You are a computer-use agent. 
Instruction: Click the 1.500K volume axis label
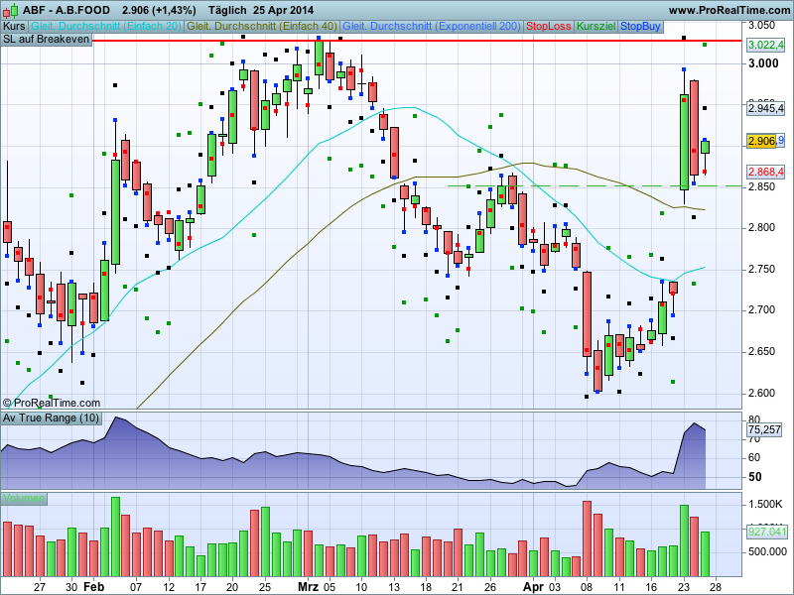[x=765, y=505]
